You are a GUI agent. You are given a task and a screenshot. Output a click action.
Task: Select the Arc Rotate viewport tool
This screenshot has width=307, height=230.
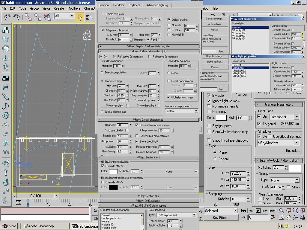pyautogui.click(x=295, y=217)
